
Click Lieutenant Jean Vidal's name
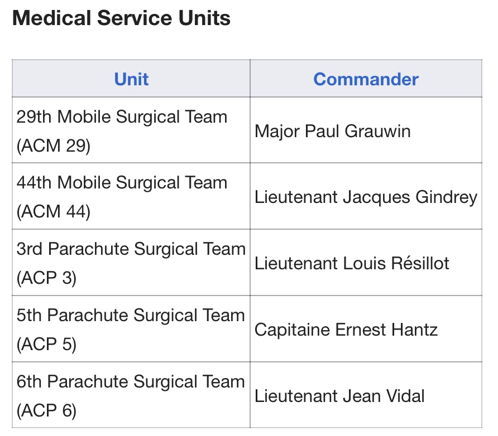point(339,396)
